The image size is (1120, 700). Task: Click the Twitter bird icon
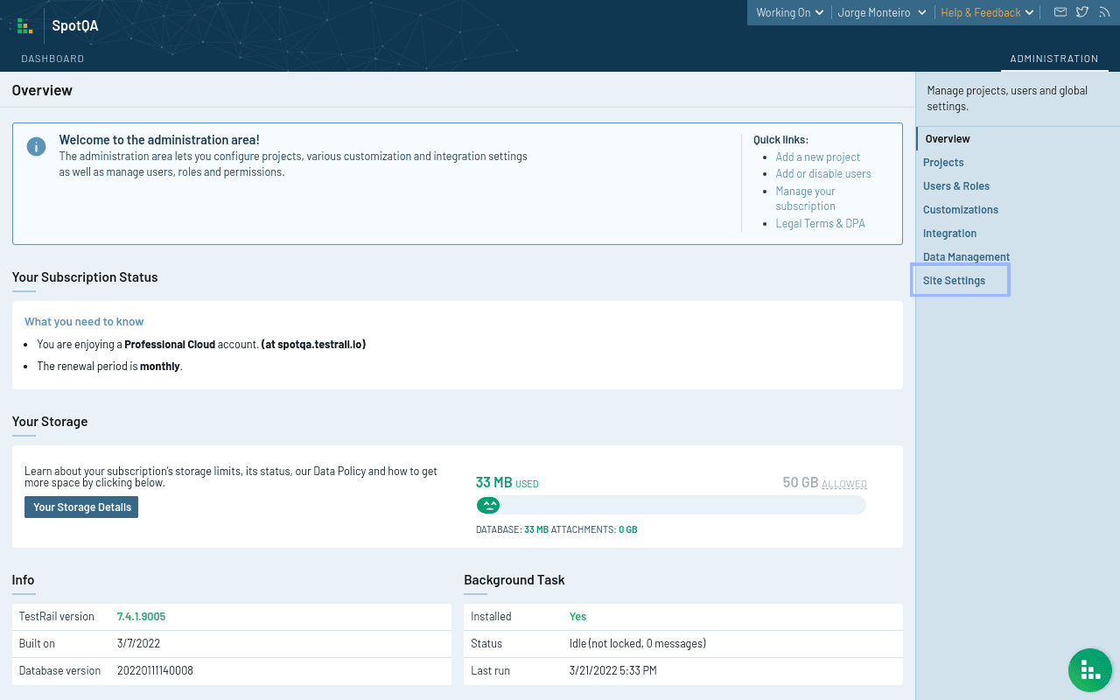click(1082, 12)
